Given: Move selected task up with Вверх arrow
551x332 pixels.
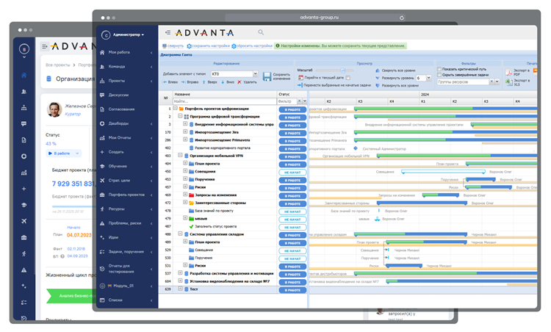Looking at the screenshot, I should pos(210,82).
